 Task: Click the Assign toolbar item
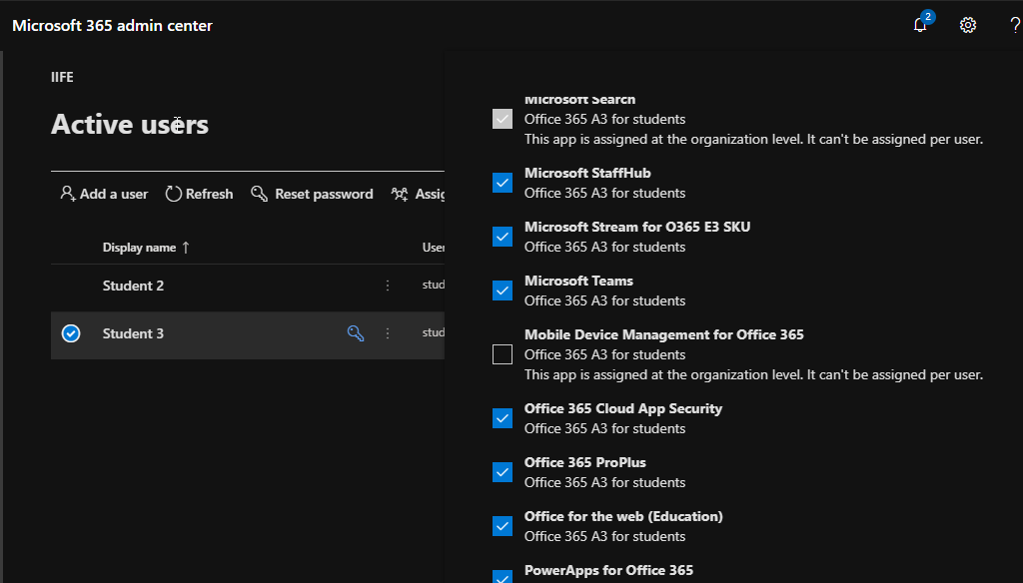[418, 194]
